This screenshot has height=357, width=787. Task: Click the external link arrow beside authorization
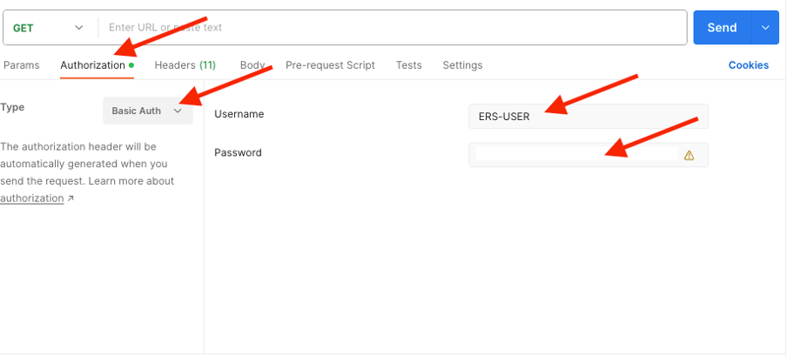pos(71,199)
